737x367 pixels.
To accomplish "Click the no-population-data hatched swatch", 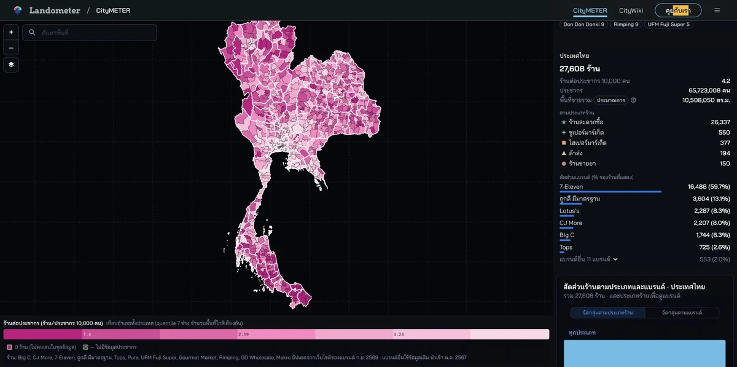I will (85, 347).
